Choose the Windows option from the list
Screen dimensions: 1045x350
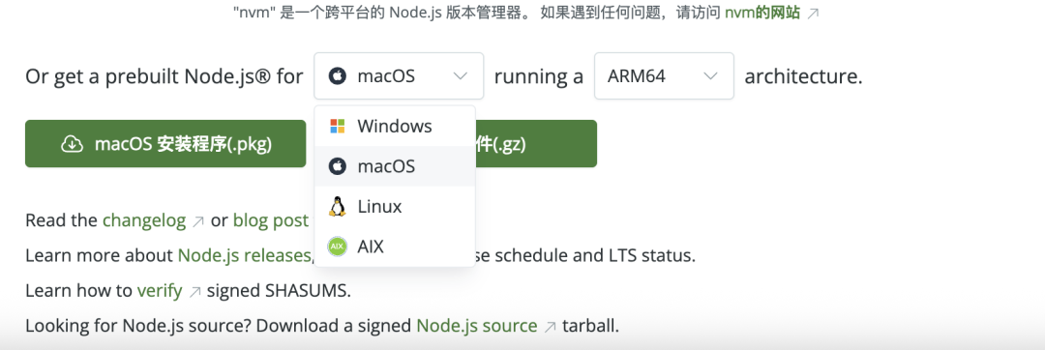[x=395, y=127]
